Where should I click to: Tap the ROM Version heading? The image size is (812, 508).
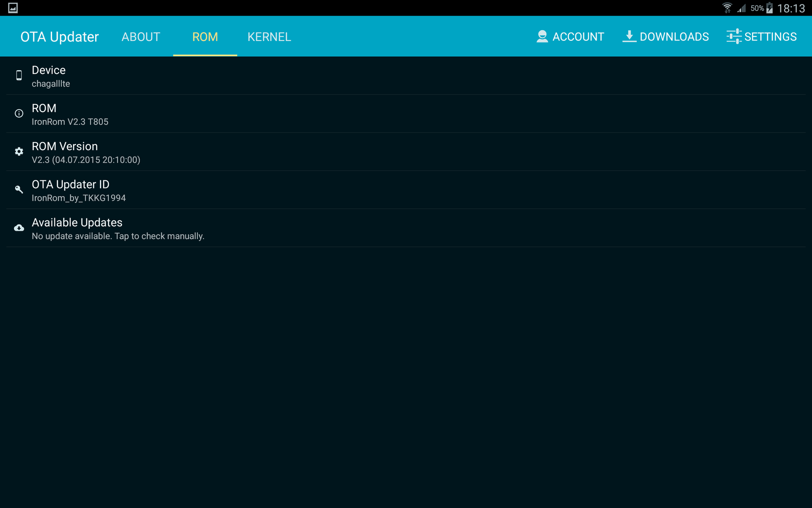[x=65, y=146]
